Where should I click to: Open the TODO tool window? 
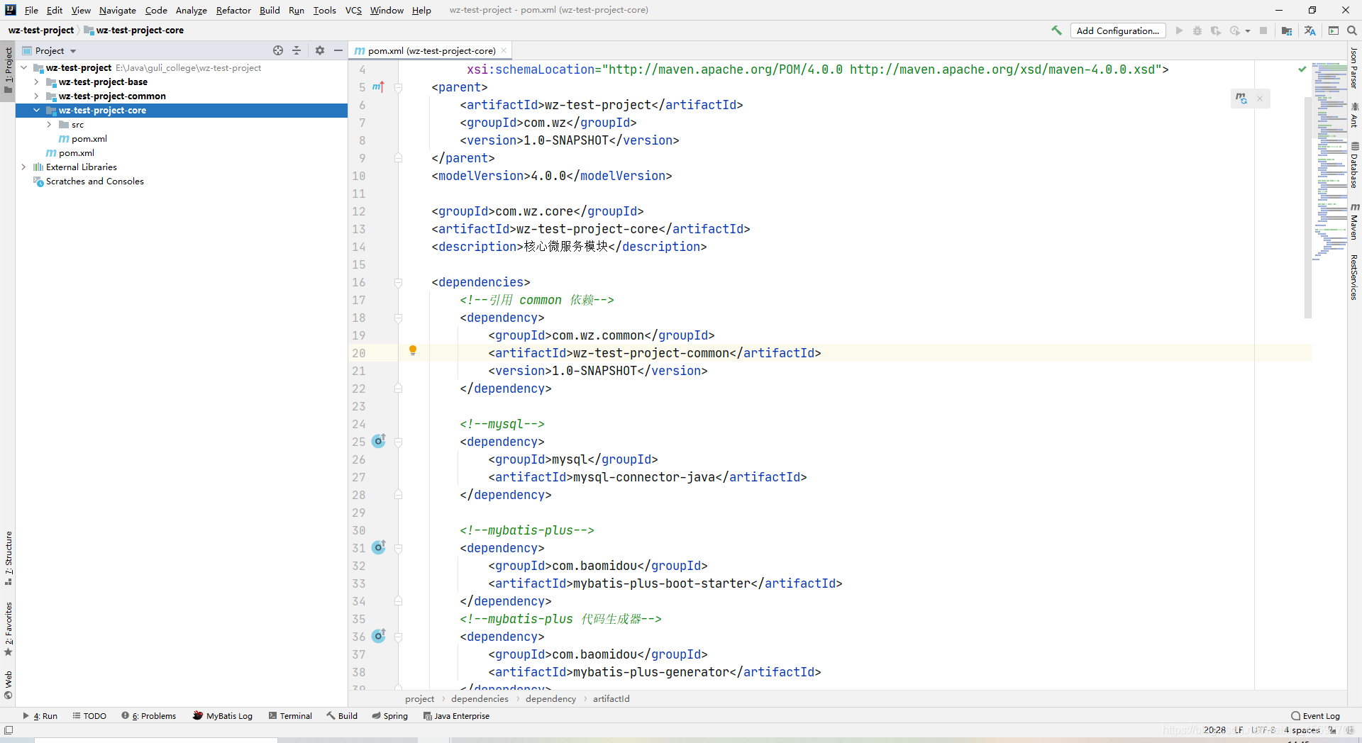point(89,716)
